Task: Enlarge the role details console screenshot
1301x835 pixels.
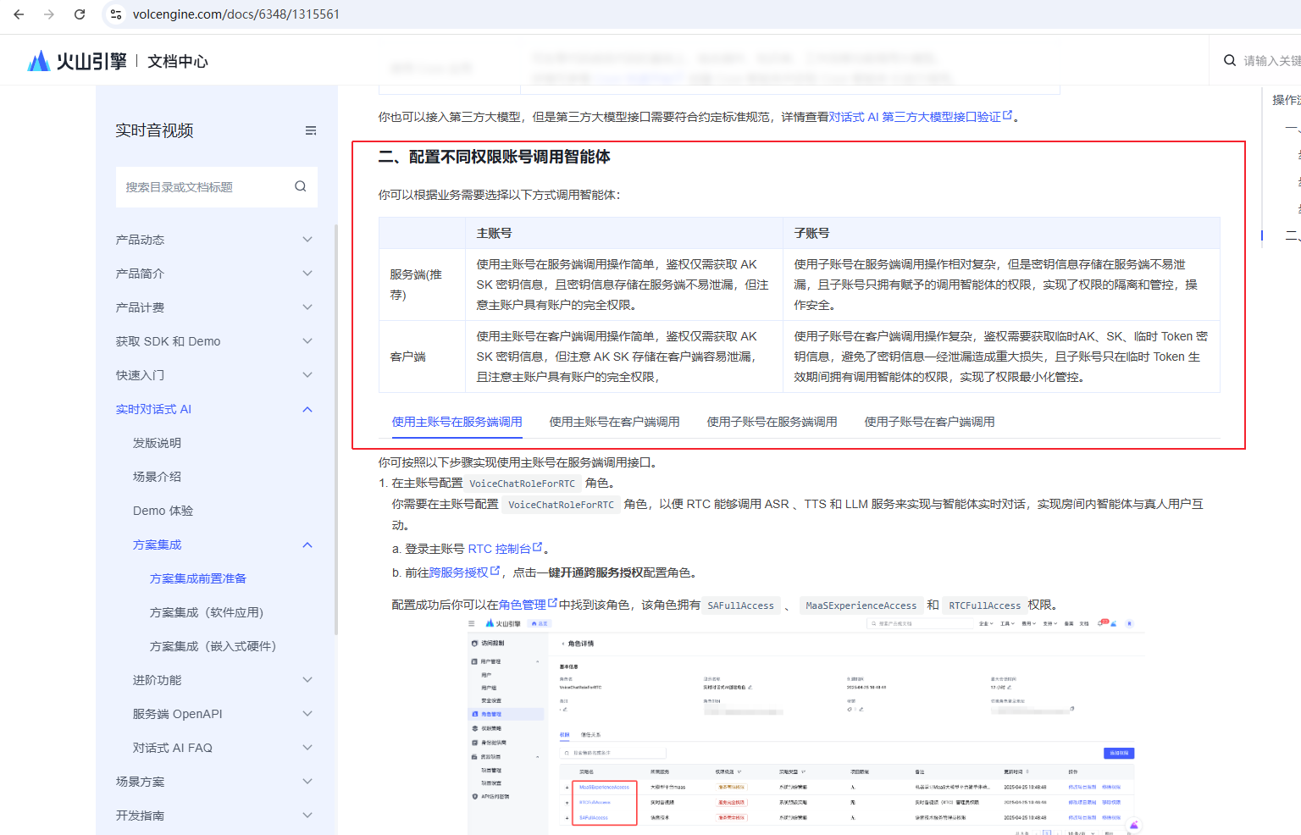Action: (x=806, y=726)
